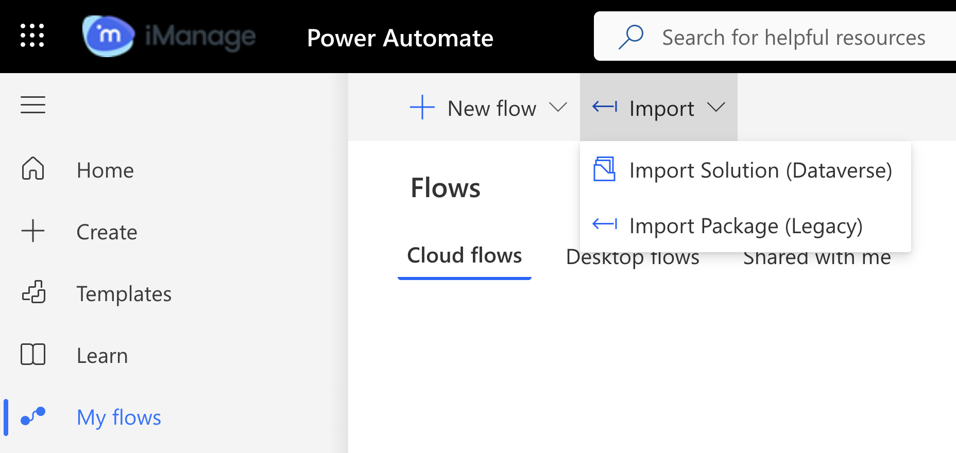Collapse the left navigation hamburger menu

tap(33, 105)
